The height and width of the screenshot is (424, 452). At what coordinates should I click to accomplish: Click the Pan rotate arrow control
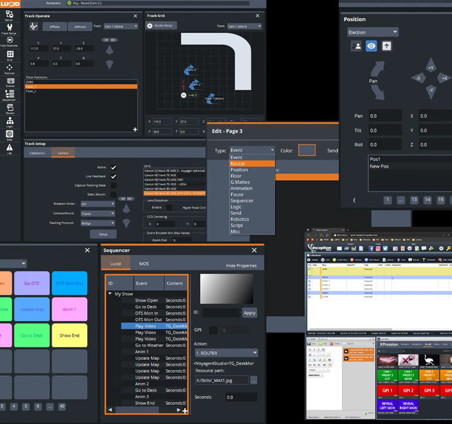point(377,81)
